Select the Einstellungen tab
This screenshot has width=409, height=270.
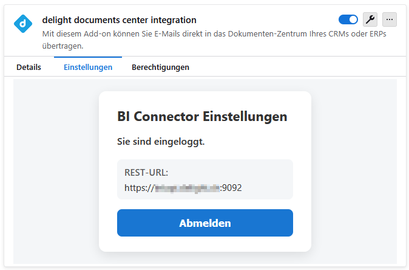(88, 67)
